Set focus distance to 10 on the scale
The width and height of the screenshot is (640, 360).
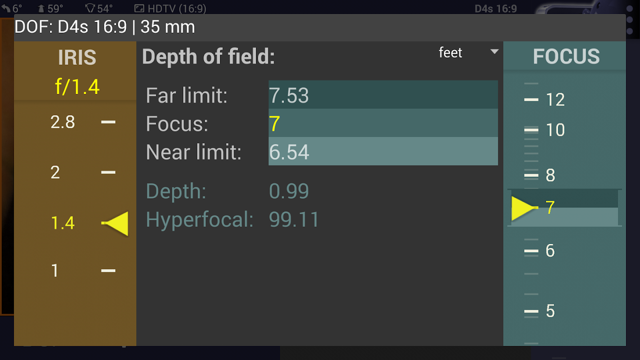pos(554,130)
